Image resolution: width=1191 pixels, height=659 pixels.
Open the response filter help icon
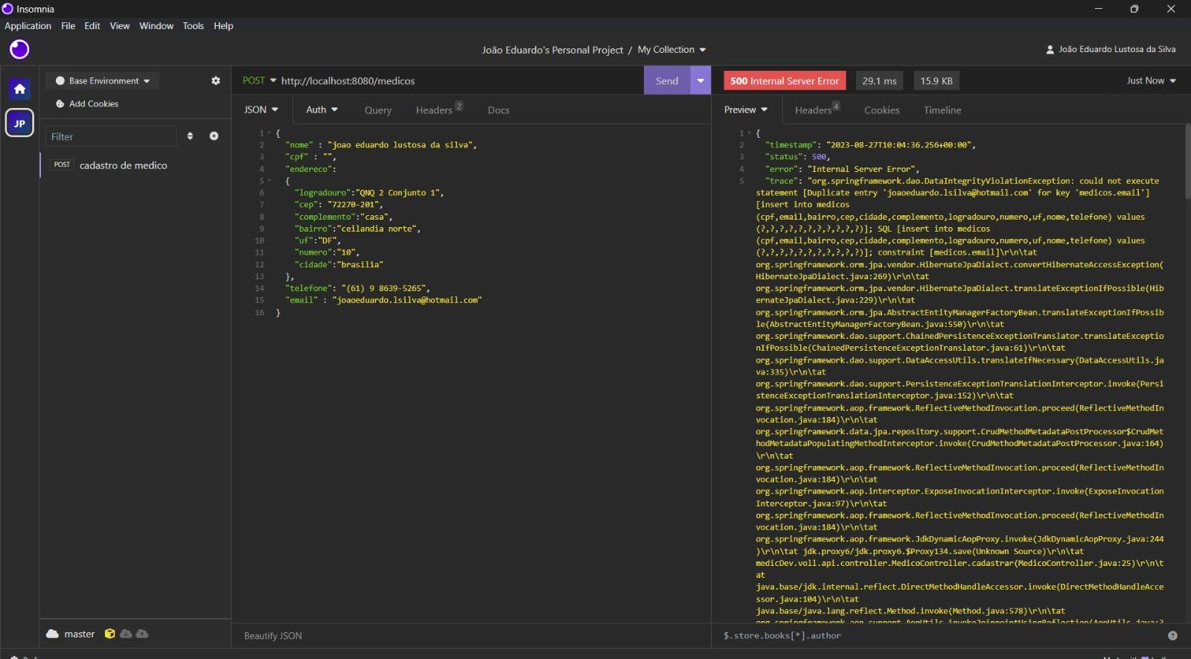(x=1172, y=636)
